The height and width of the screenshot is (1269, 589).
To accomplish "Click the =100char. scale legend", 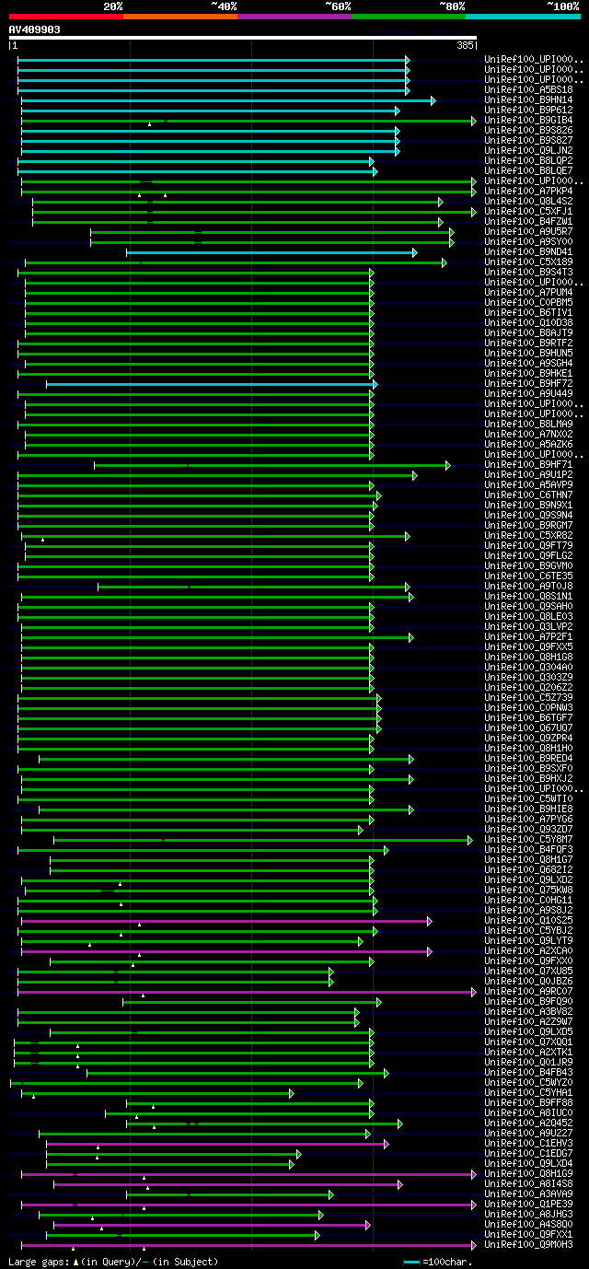I will [439, 1262].
